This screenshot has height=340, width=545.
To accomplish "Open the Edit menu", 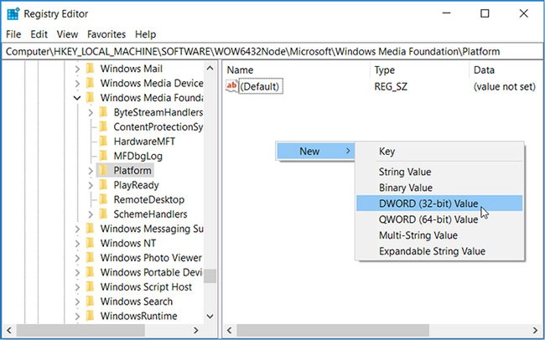I will [x=39, y=34].
